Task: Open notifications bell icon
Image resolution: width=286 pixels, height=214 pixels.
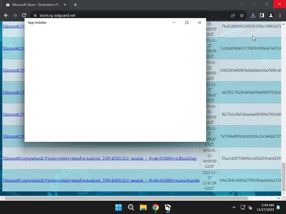Action: point(278,207)
